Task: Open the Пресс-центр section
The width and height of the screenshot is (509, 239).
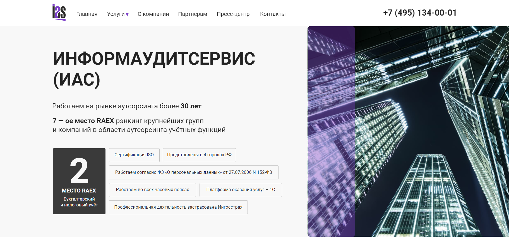Action: [x=233, y=14]
